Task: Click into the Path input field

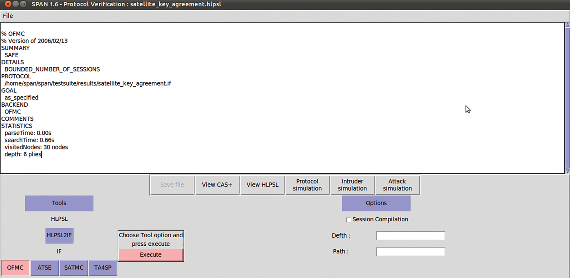Action: tap(410, 252)
